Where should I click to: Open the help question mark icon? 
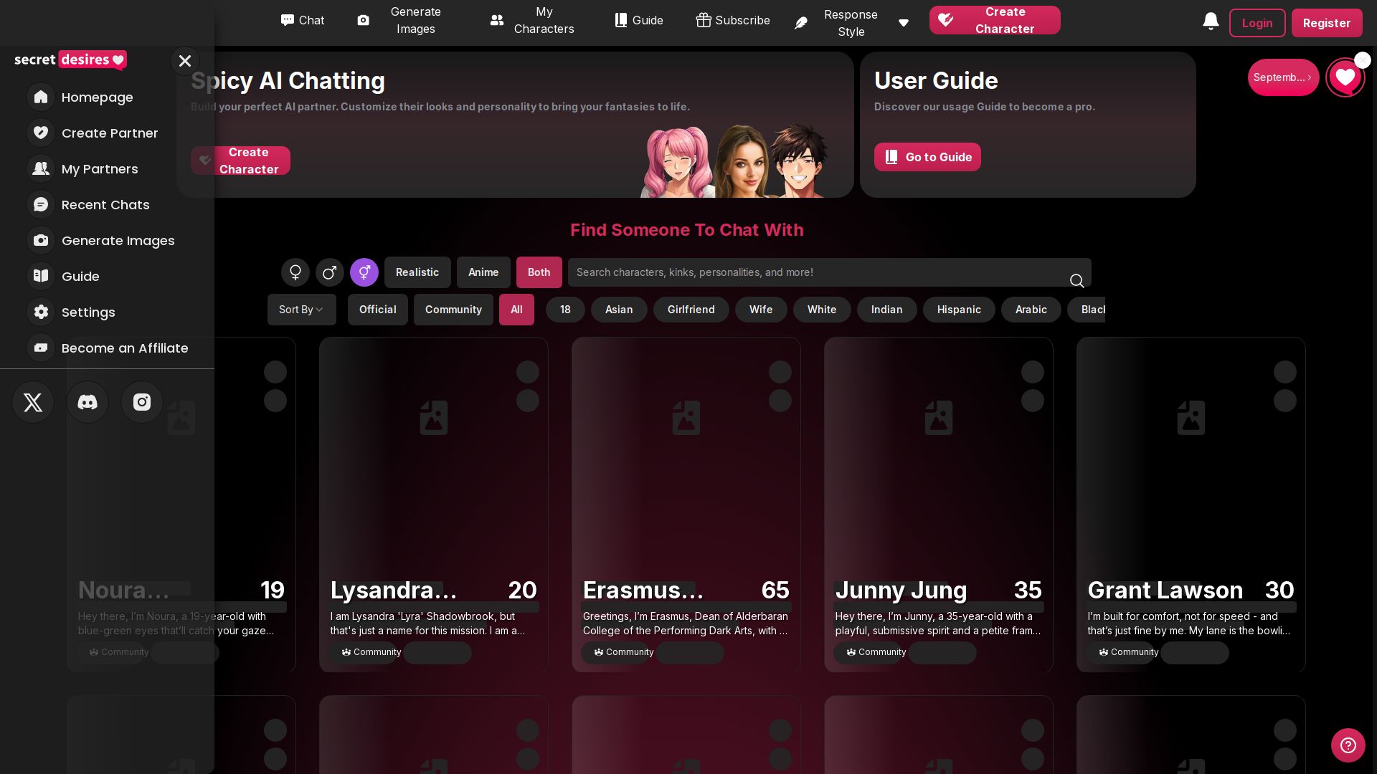[x=1348, y=745]
